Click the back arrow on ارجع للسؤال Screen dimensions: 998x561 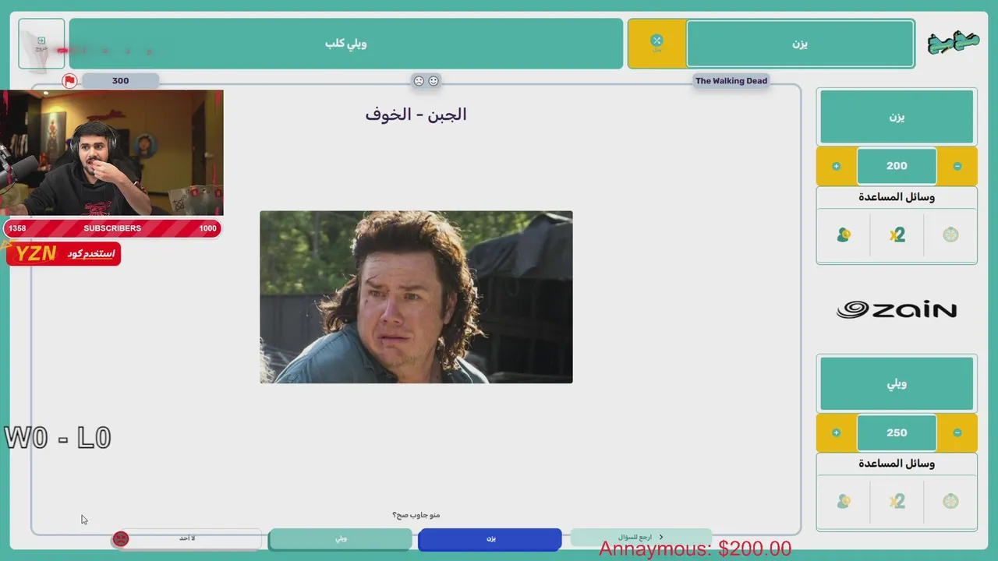coord(661,537)
